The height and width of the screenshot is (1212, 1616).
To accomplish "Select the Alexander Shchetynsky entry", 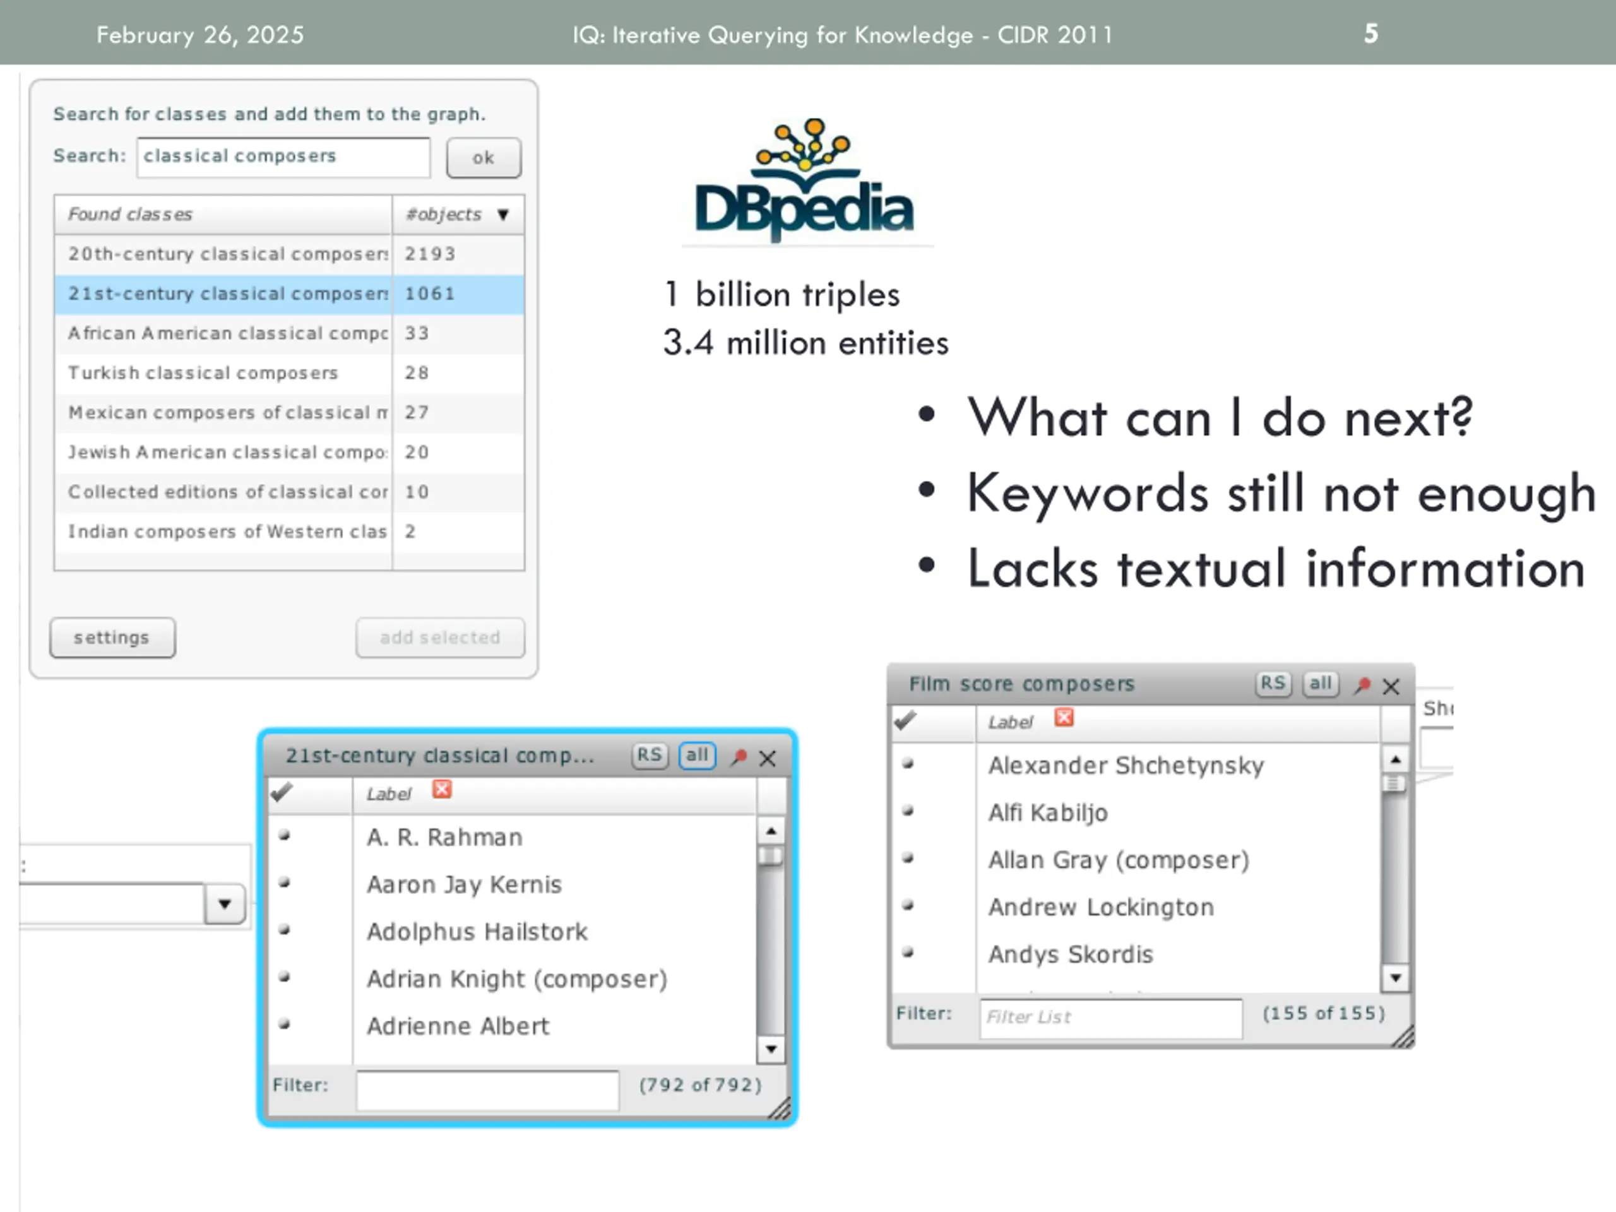I will tap(1126, 766).
